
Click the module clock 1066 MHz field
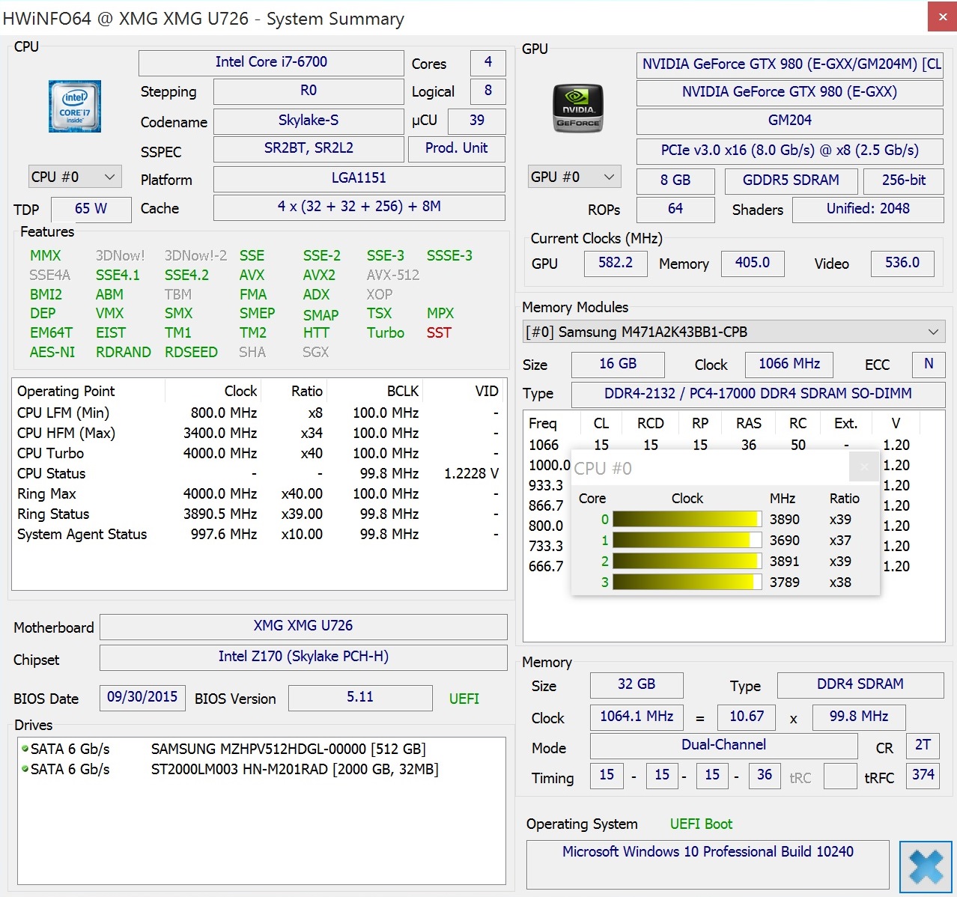pos(789,364)
